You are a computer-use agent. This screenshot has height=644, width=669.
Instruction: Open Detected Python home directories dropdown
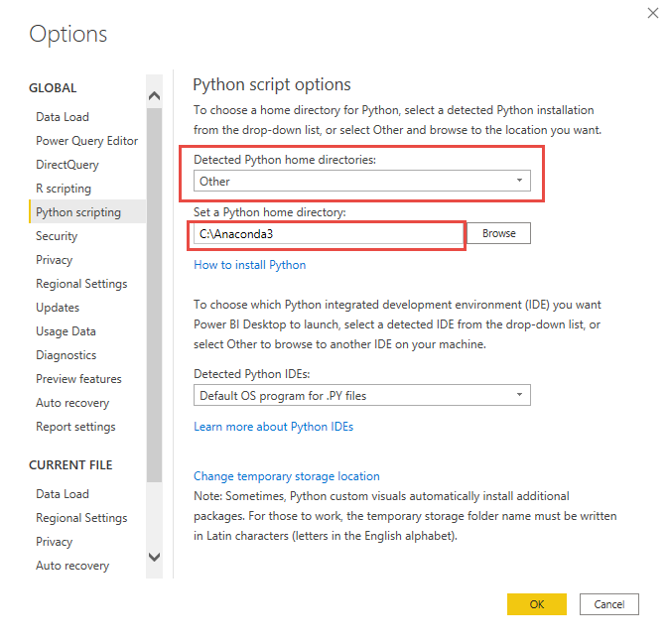362,181
